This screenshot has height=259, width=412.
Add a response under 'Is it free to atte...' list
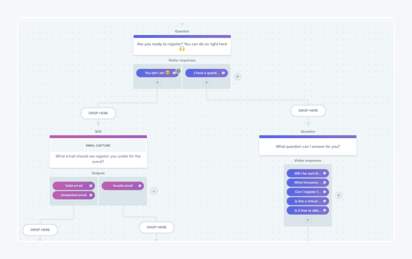pos(308,220)
